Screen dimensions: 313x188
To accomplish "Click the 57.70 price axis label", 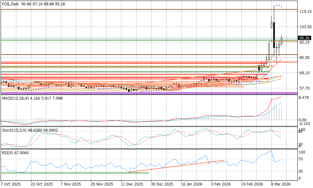I will tap(305, 88).
